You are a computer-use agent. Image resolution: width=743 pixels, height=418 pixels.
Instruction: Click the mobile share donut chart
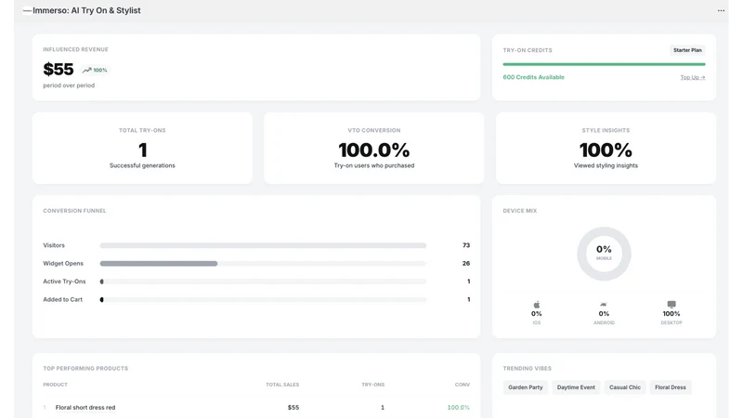(604, 254)
